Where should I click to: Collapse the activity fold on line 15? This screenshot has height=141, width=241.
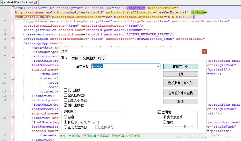13,118
